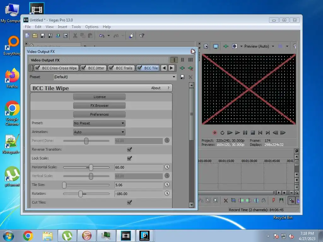The width and height of the screenshot is (323, 242).
Task: Toggle the BCC Jitter plug-in checkbox
Action: (x=83, y=68)
